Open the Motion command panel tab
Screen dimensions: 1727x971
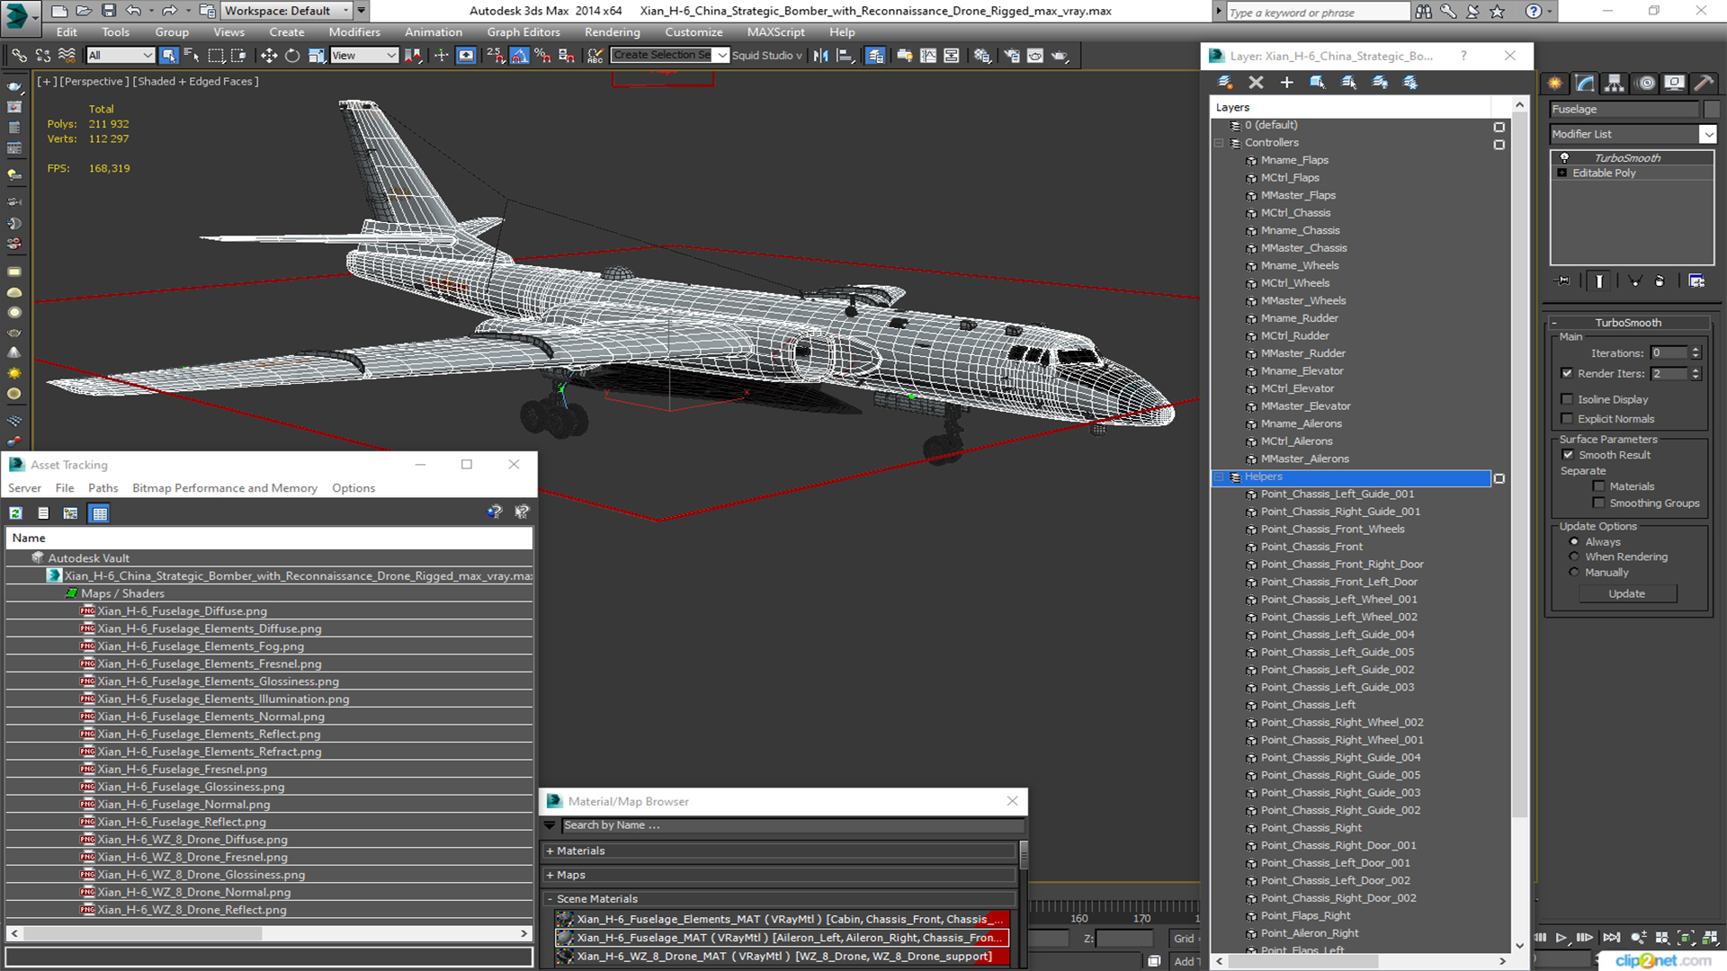tap(1645, 83)
